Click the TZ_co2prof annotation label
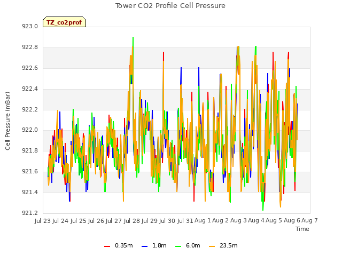Screen dimensions: 342x256 click(64, 22)
